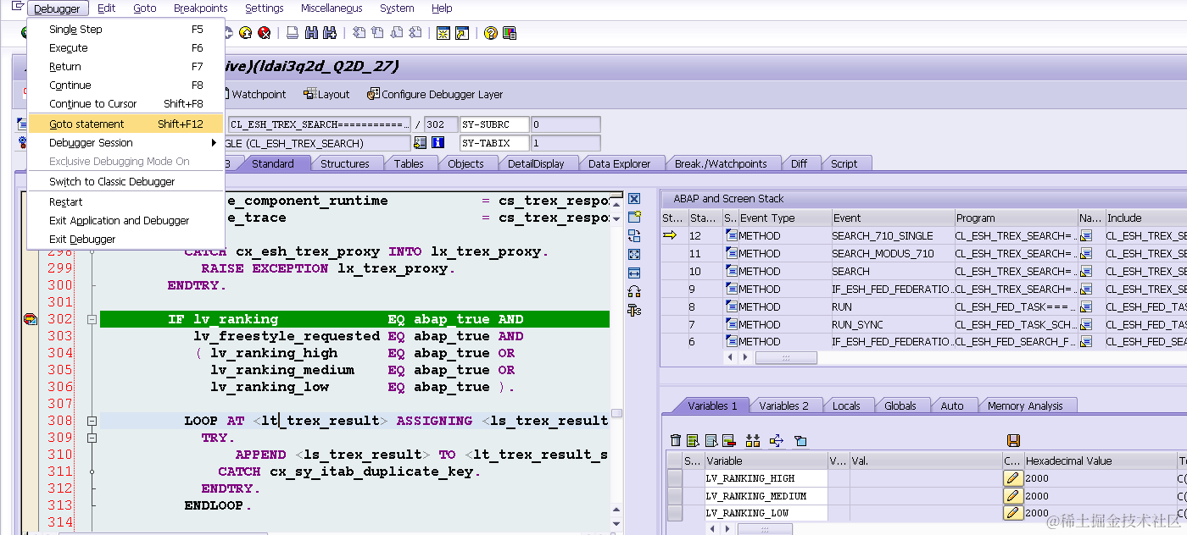Click the Watchpoint button

tap(255, 94)
